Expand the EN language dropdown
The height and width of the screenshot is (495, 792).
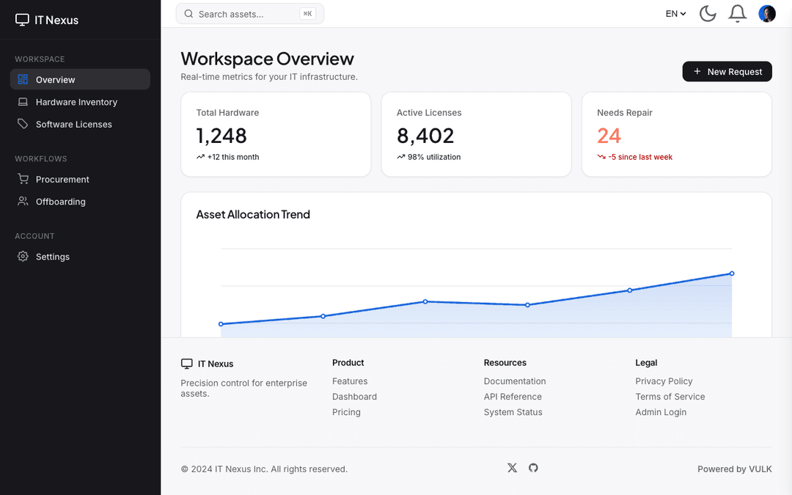pos(675,14)
